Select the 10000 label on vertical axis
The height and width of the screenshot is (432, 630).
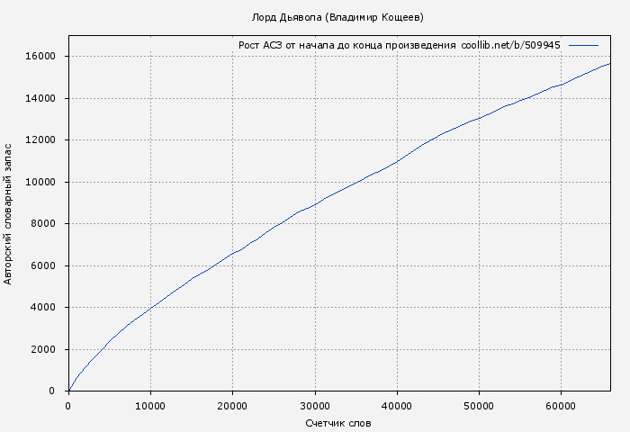tap(41, 182)
